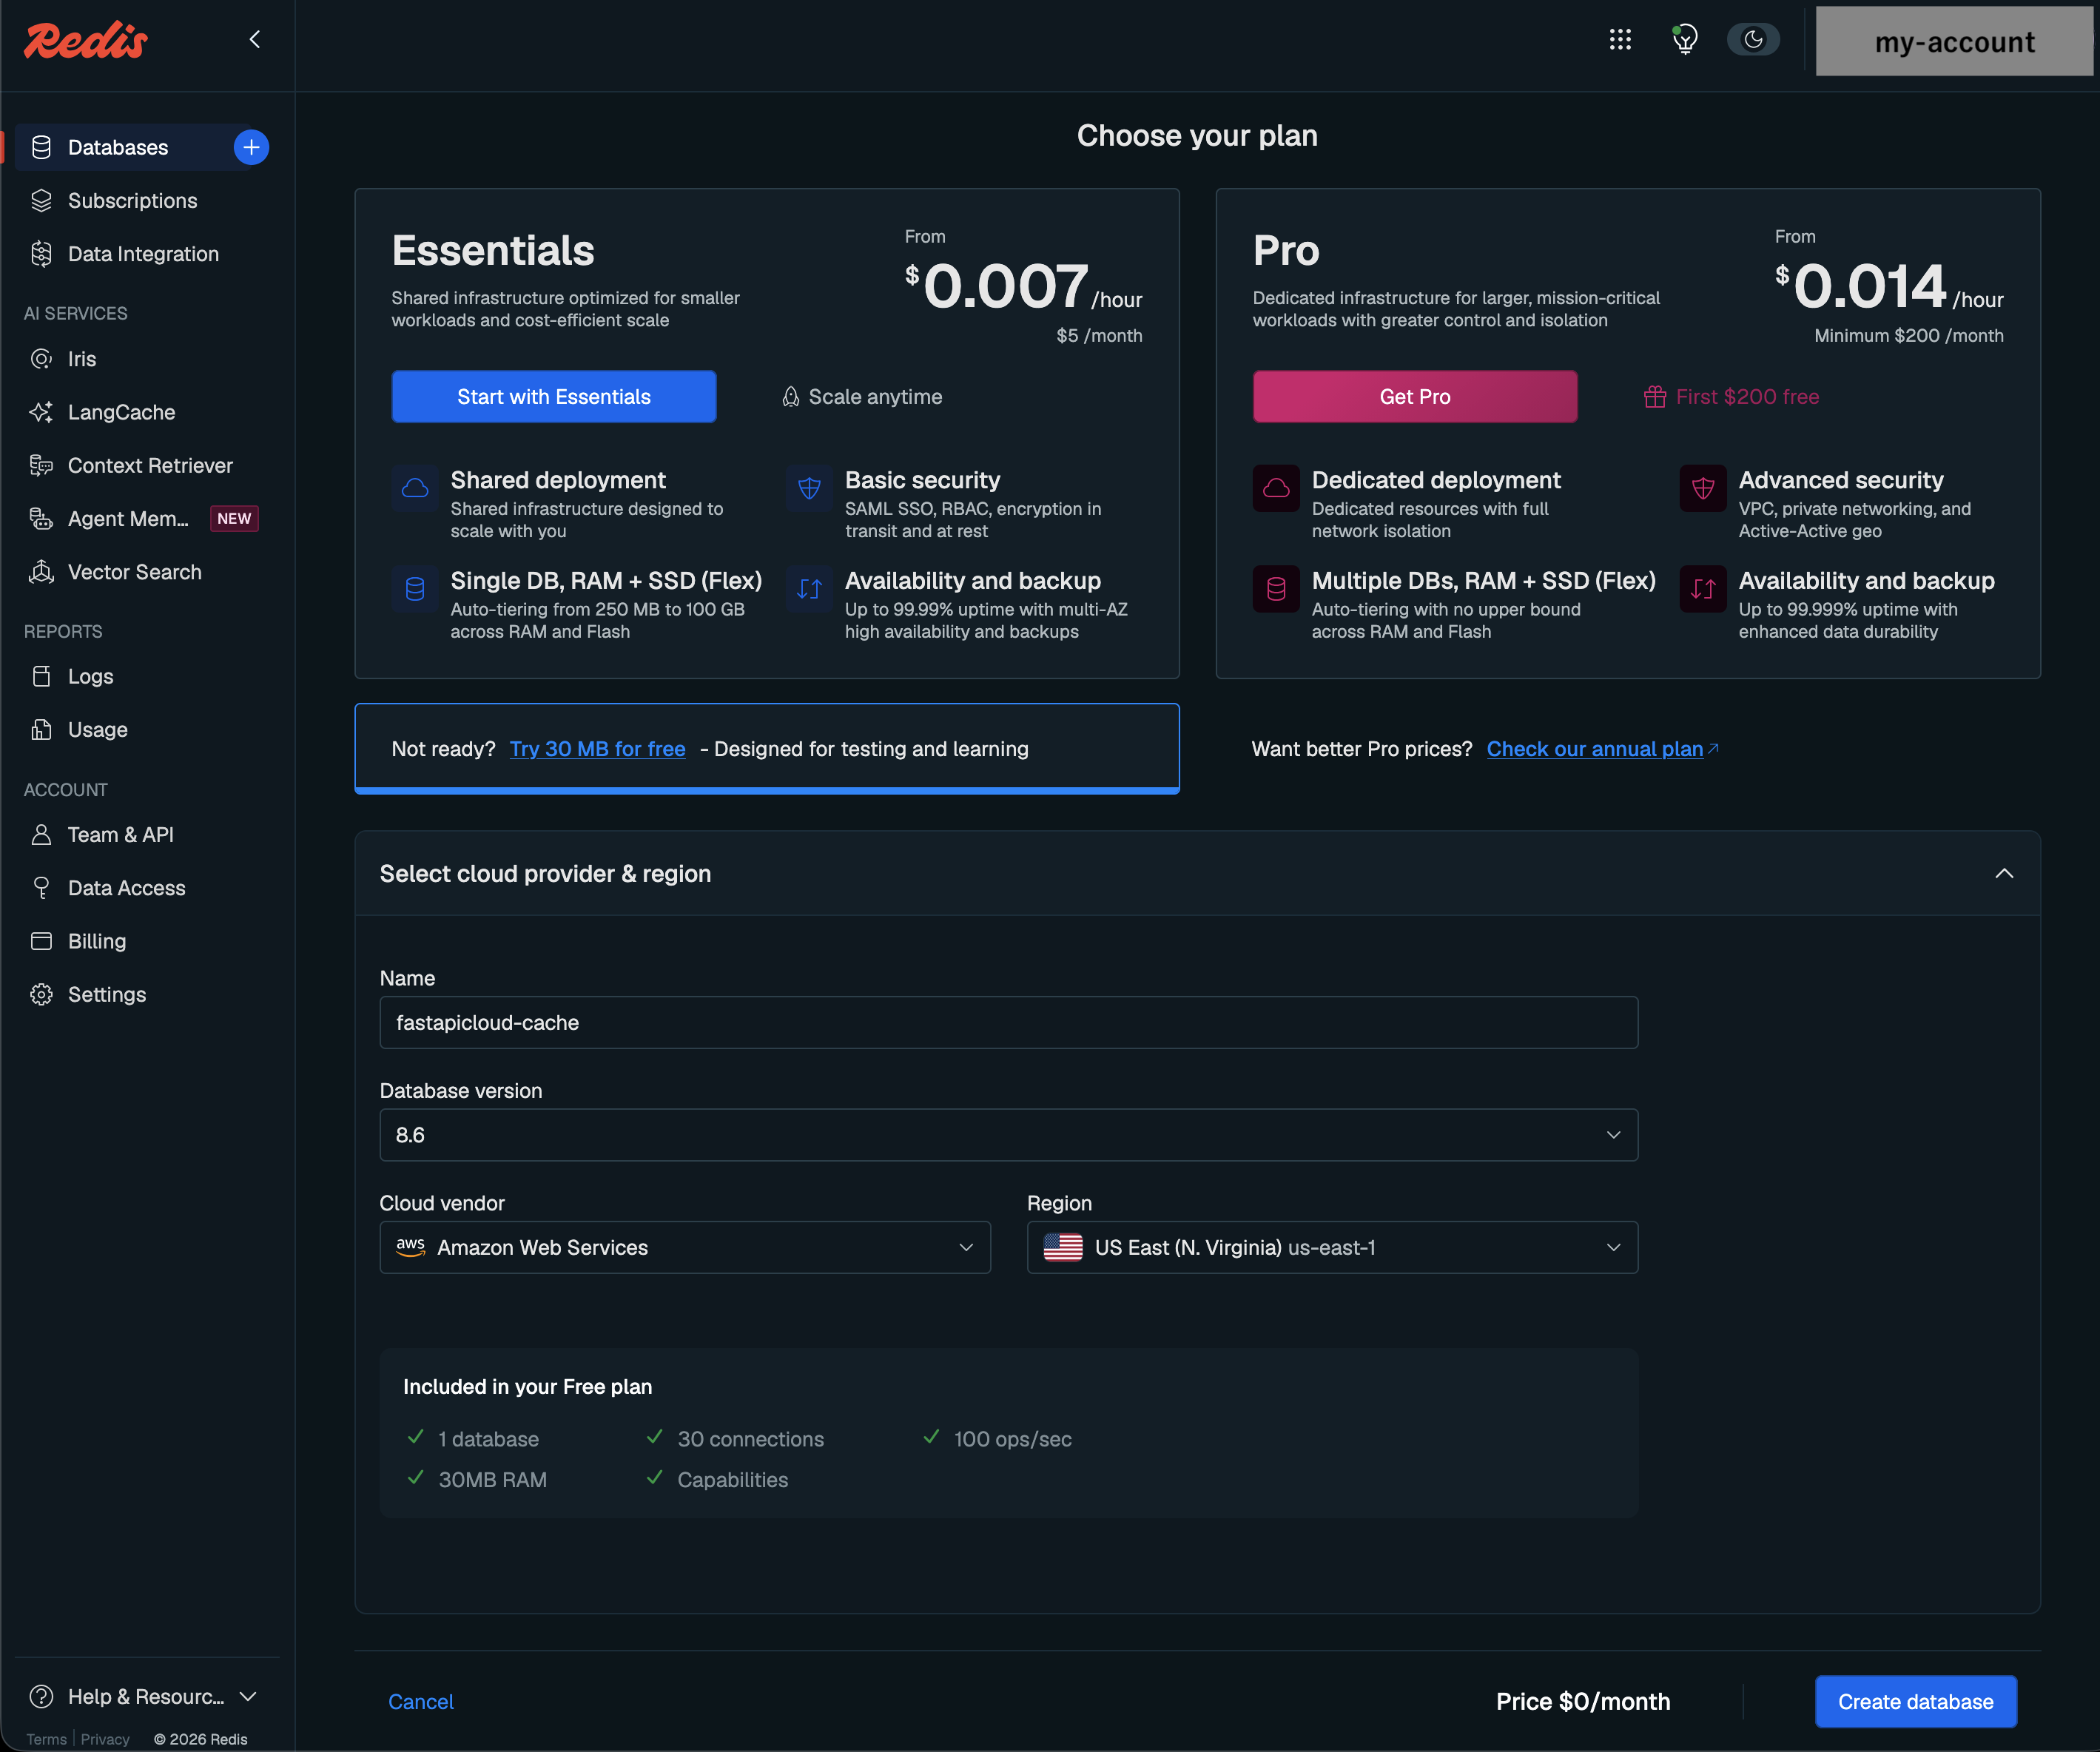This screenshot has width=2100, height=1752.
Task: Click the lightbulb tips icon
Action: coord(1685,39)
